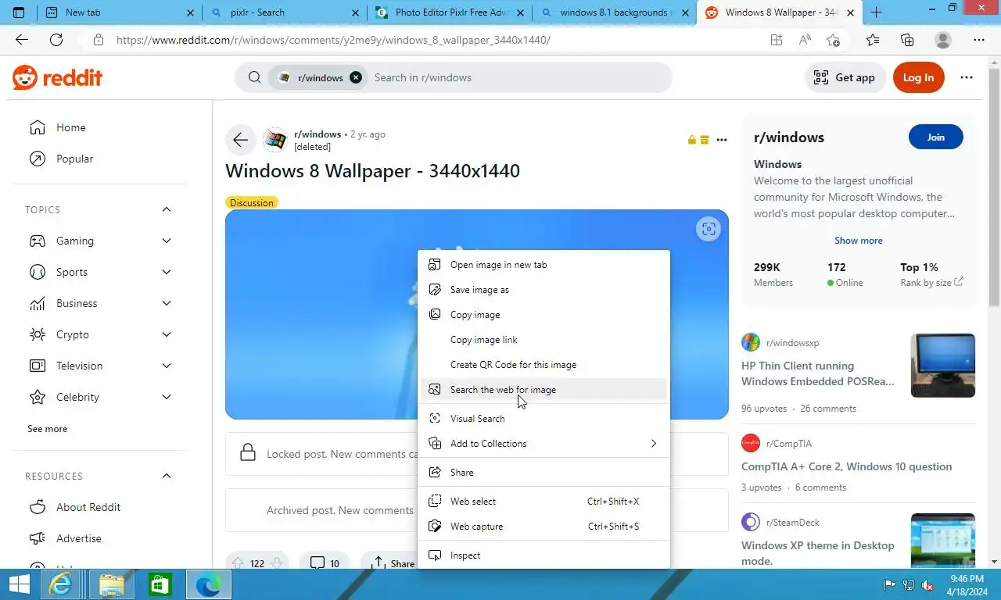Image resolution: width=1001 pixels, height=600 pixels.
Task: Click the browser back arrow
Action: click(x=22, y=40)
